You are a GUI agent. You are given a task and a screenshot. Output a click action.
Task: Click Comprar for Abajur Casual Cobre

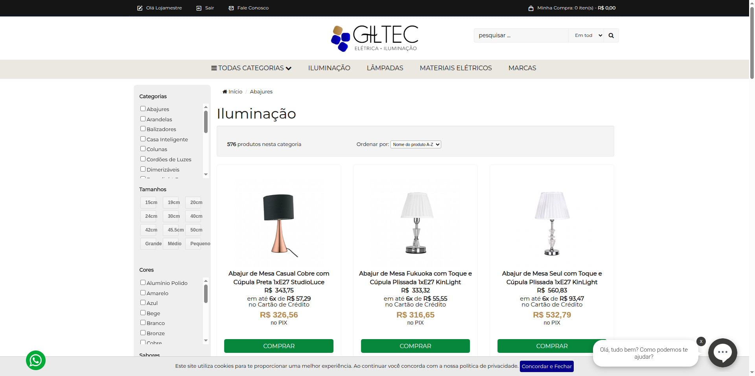pyautogui.click(x=279, y=346)
